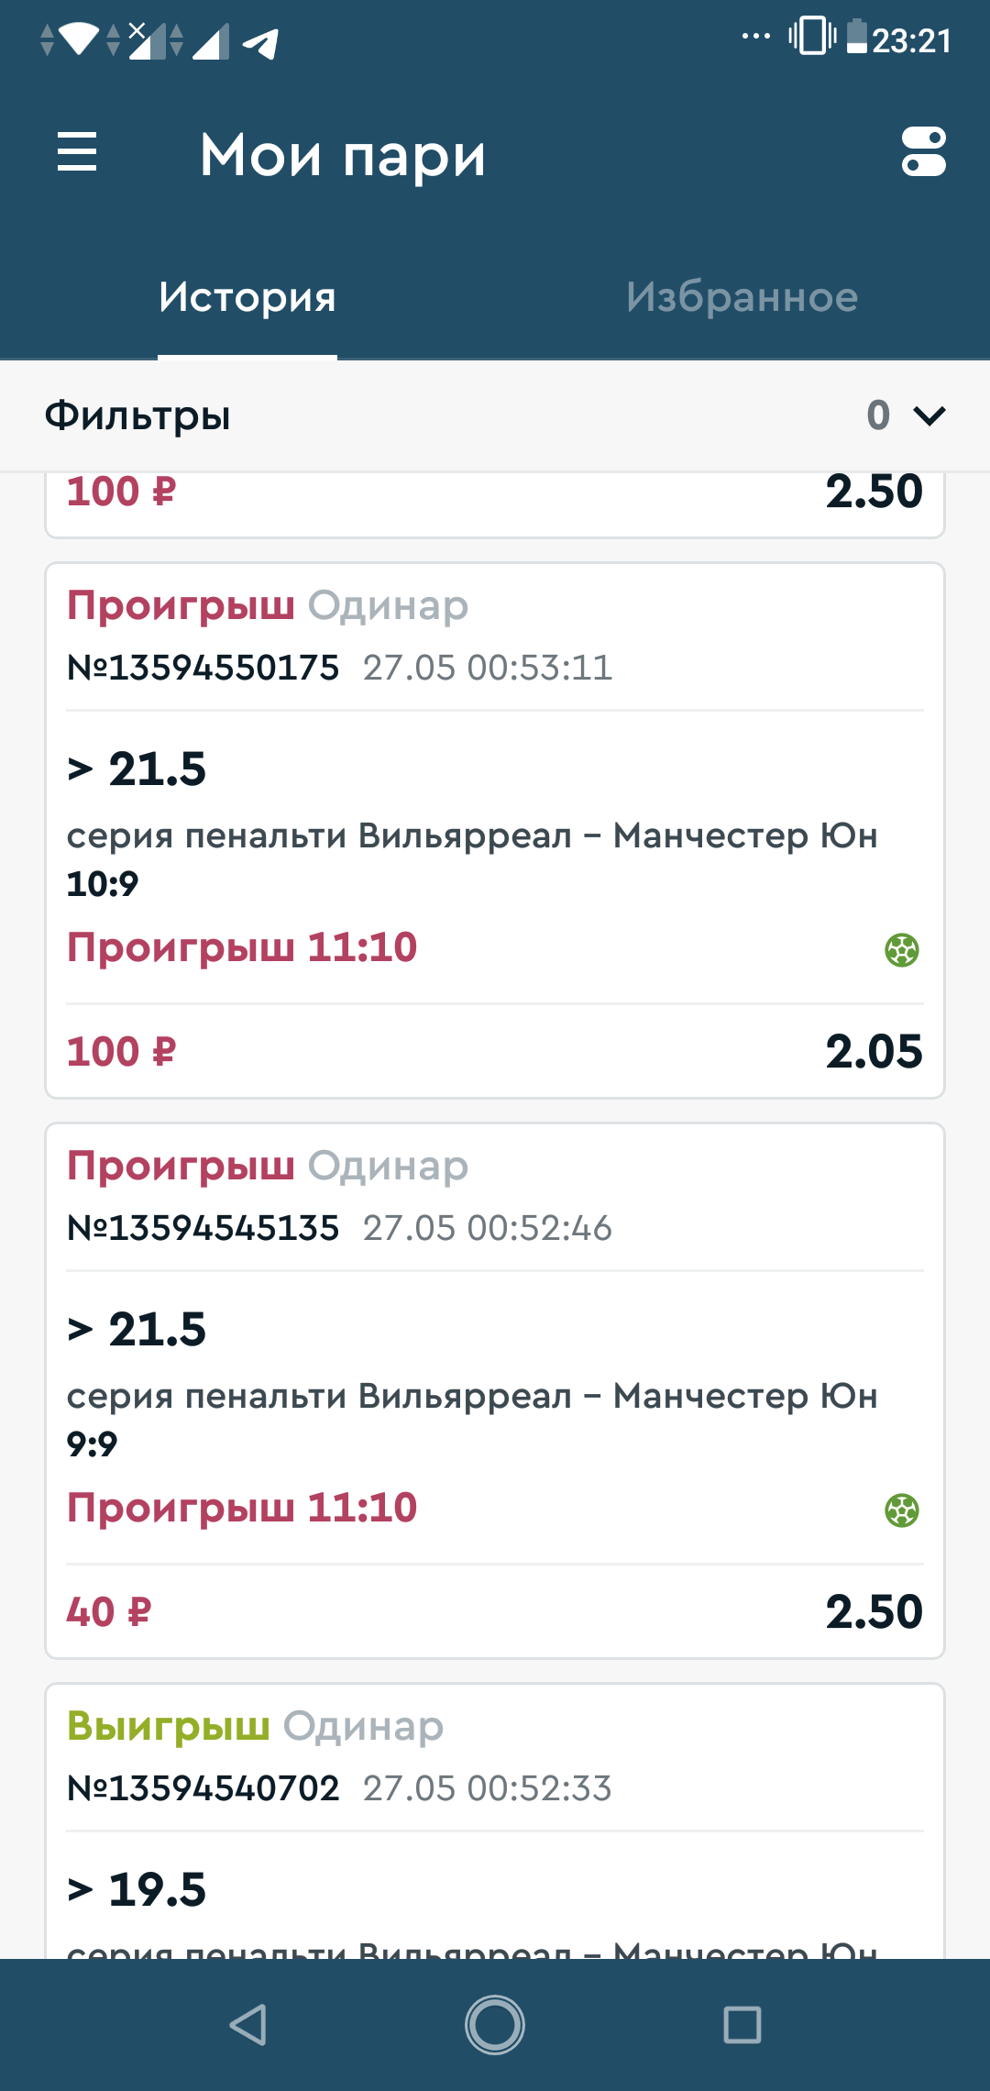Switch to the История tab
The image size is (990, 2091).
tap(247, 297)
